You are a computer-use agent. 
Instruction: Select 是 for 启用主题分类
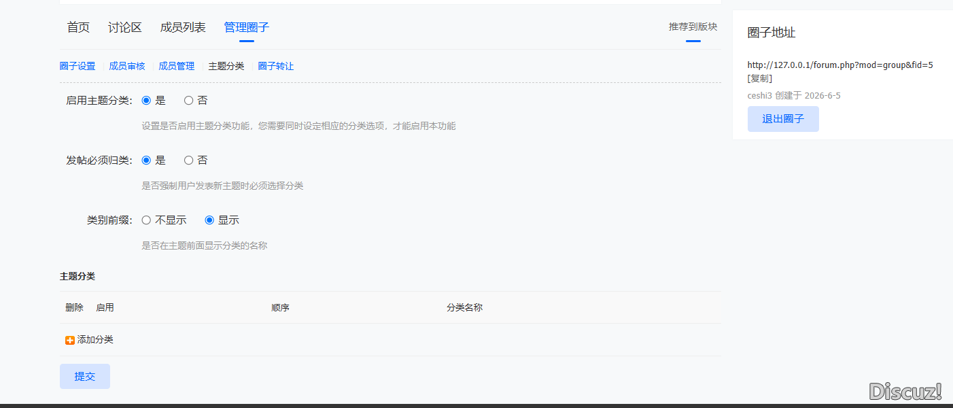[146, 101]
